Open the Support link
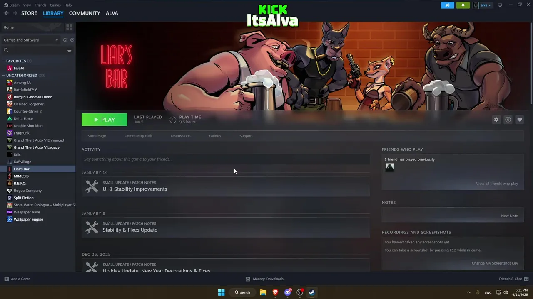Viewport: 533px width, 299px height. pos(246,136)
